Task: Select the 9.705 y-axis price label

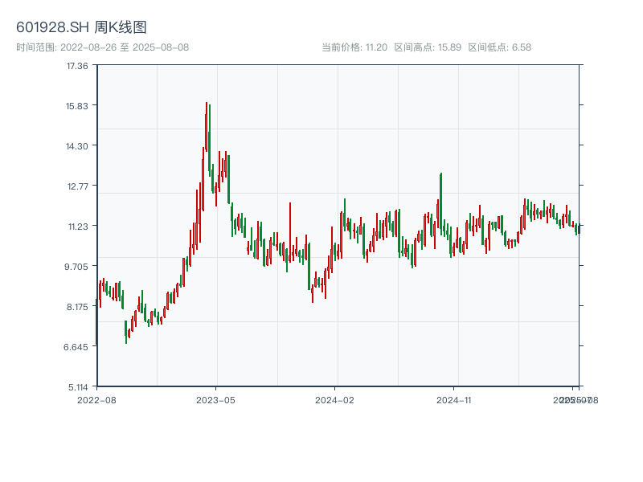Action: pos(77,267)
